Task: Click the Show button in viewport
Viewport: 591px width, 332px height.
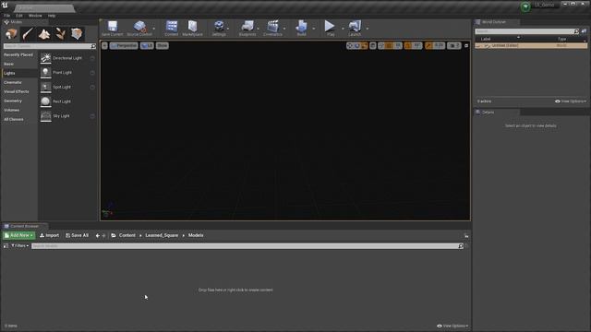Action: 163,45
